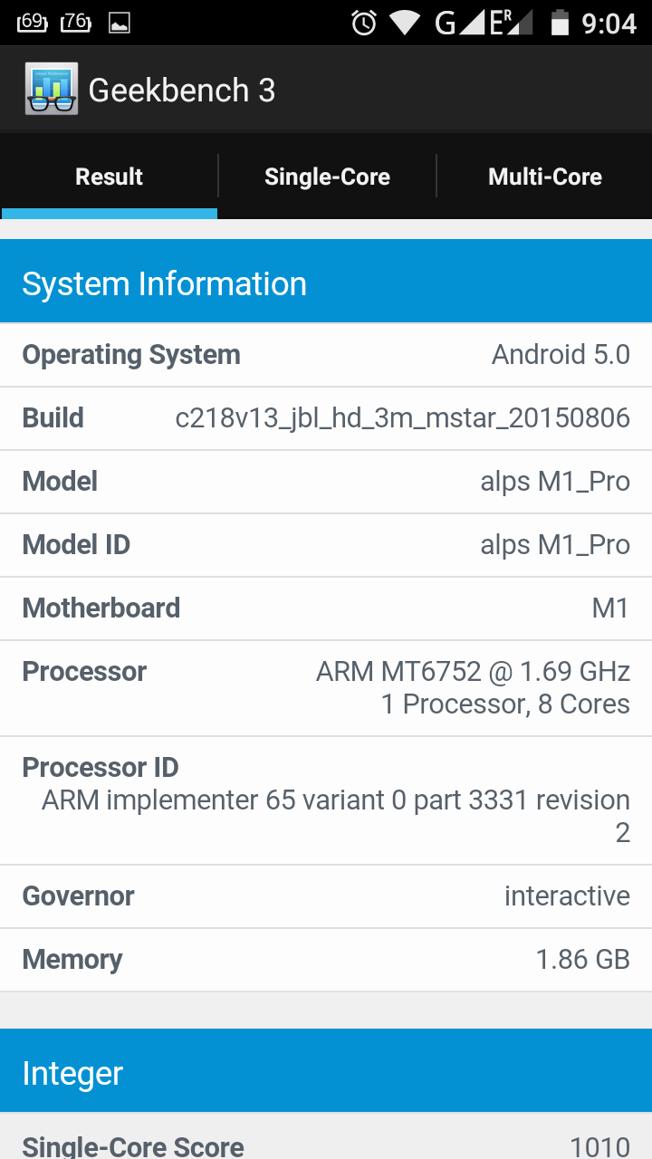Select the Build version row

(326, 418)
